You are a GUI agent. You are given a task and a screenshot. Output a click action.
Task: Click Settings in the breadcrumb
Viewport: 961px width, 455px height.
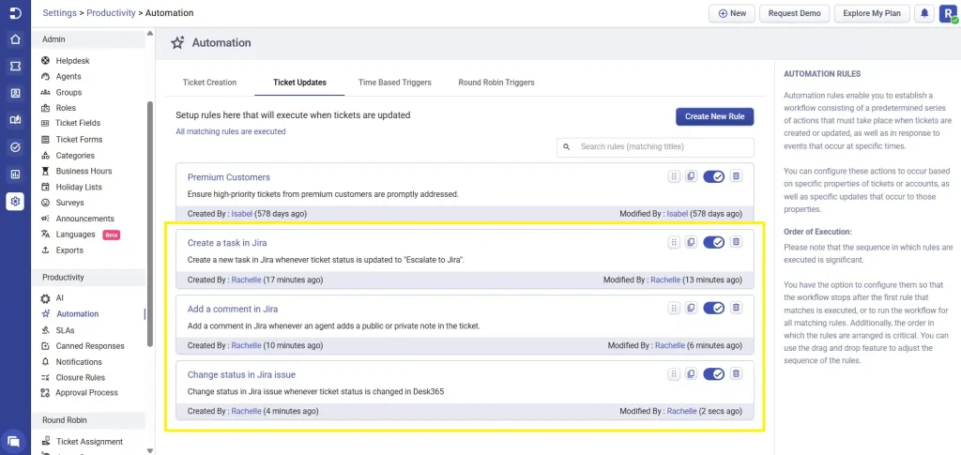click(59, 13)
